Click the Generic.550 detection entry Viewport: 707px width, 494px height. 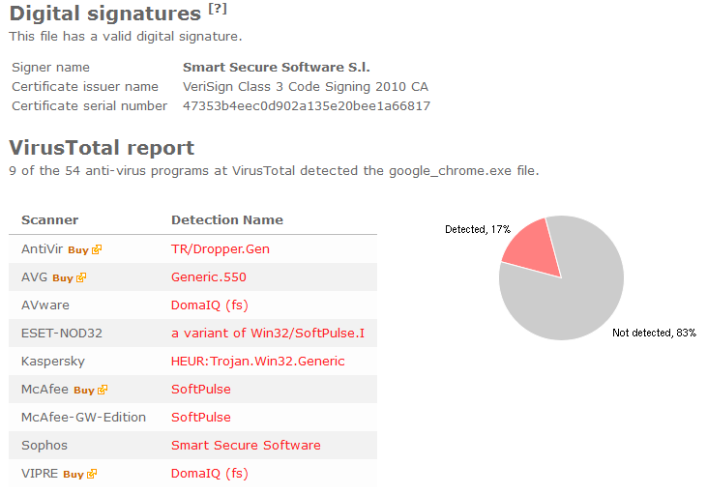[208, 277]
